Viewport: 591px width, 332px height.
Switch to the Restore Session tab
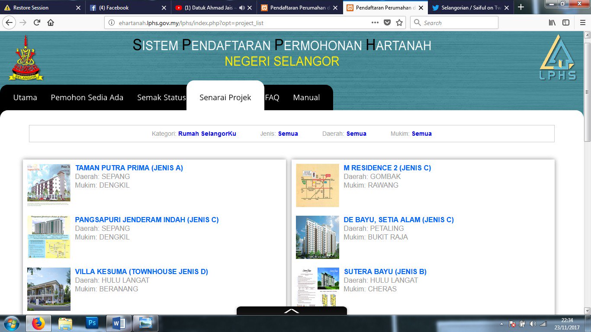pos(42,8)
